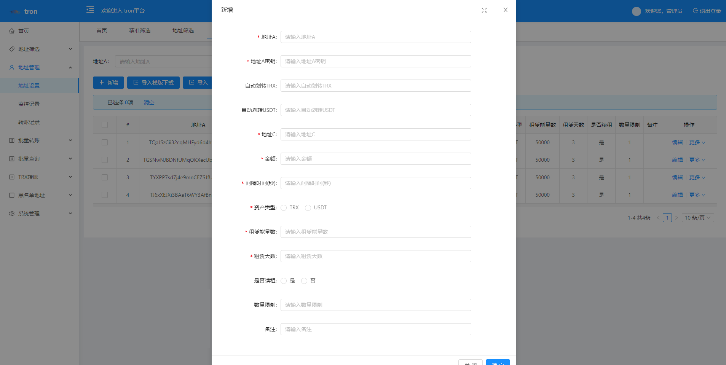
Task: Select USDT radio for 资产类型
Action: pyautogui.click(x=308, y=208)
